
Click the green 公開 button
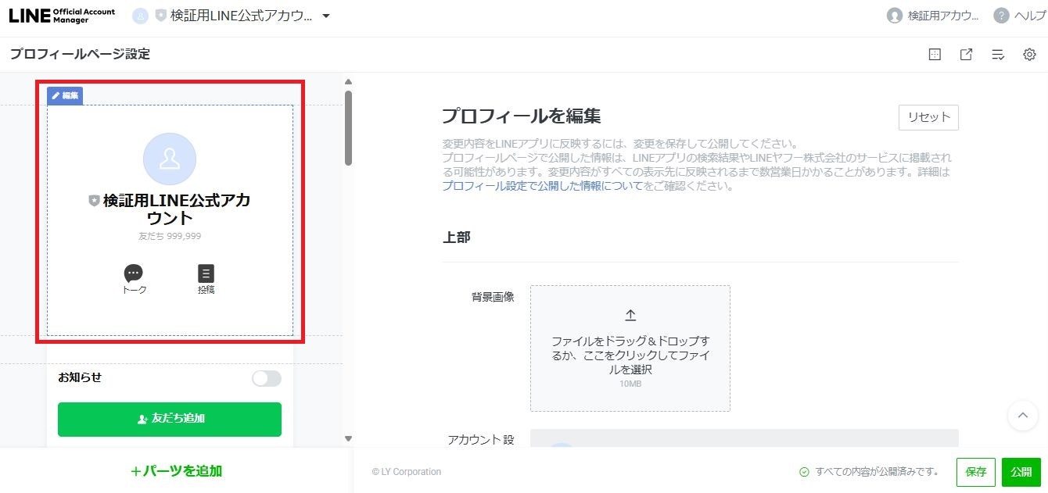point(1021,472)
